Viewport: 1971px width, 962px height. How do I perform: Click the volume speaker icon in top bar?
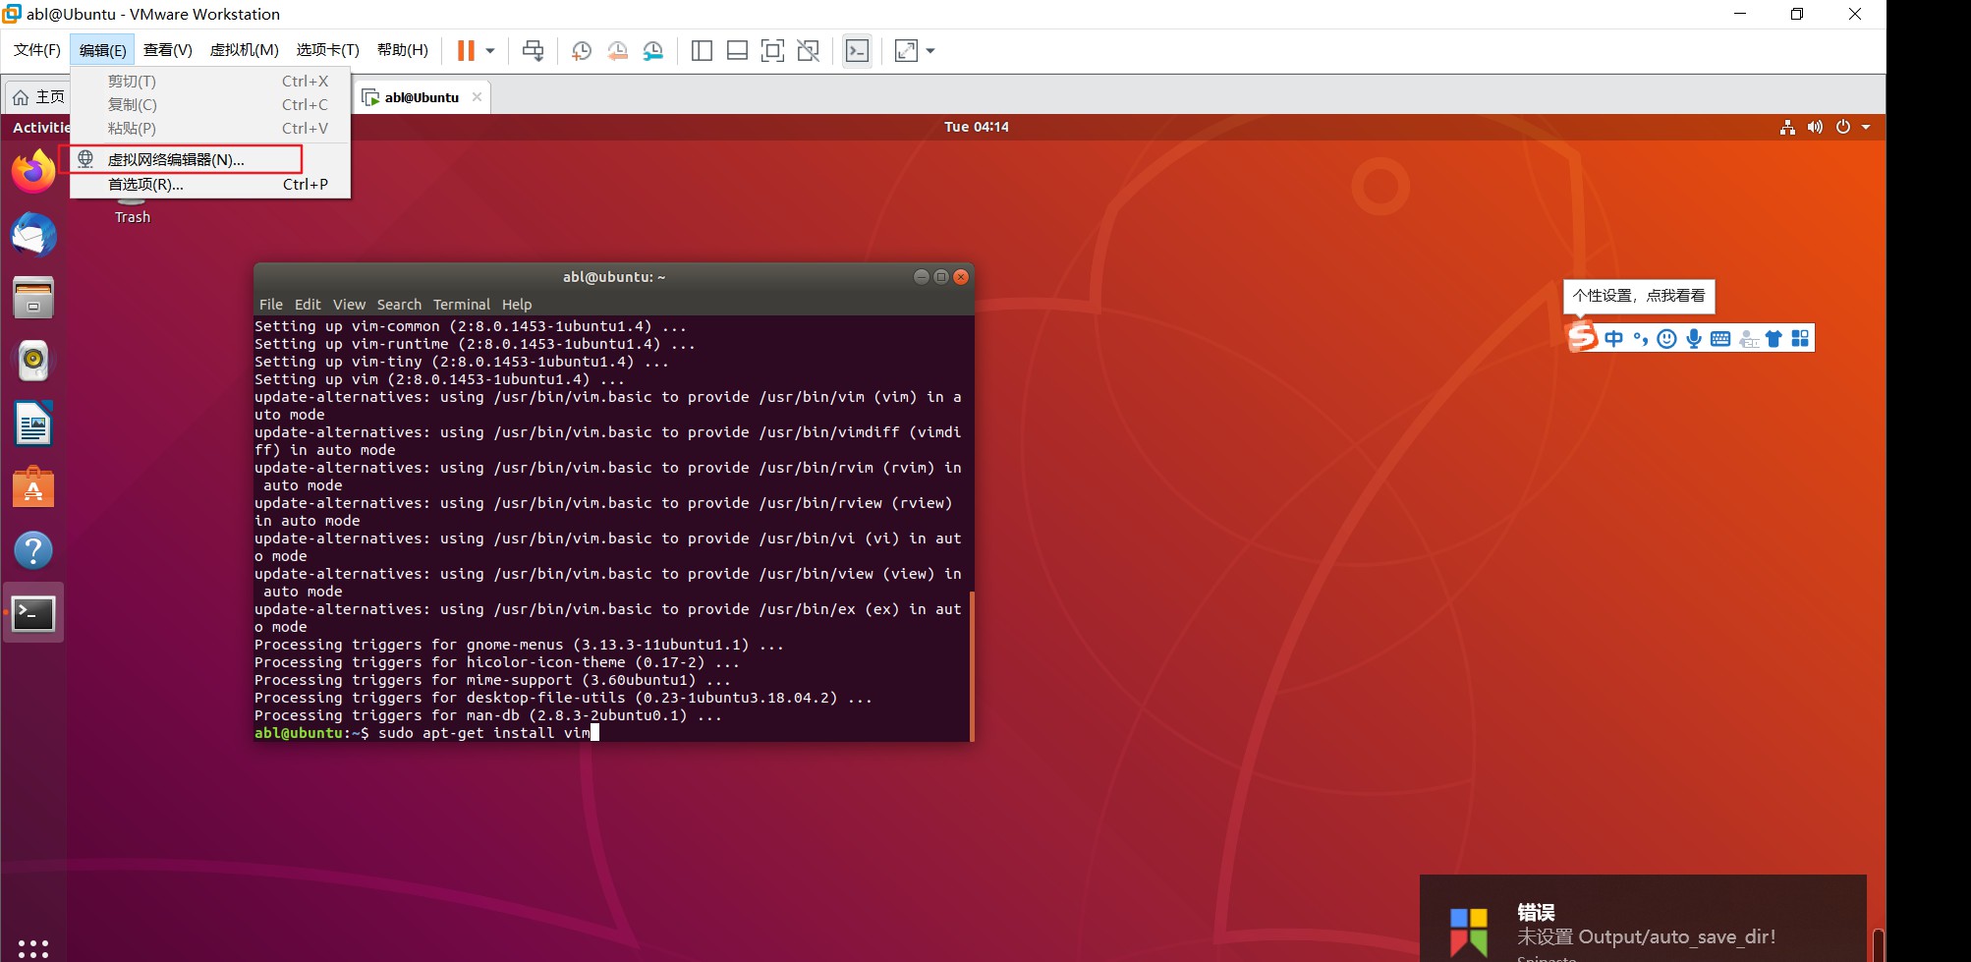[x=1815, y=127]
